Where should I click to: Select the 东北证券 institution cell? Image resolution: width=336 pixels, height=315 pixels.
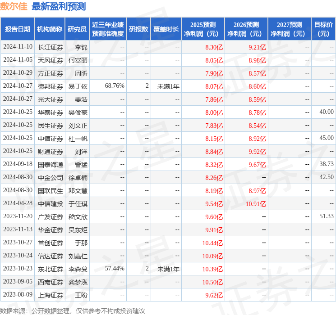51,269
